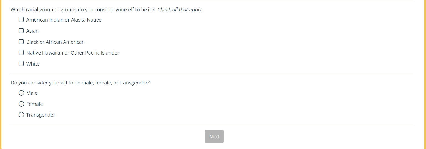The width and height of the screenshot is (426, 149).
Task: Enable the Black or African American checkbox
Action: pos(21,42)
